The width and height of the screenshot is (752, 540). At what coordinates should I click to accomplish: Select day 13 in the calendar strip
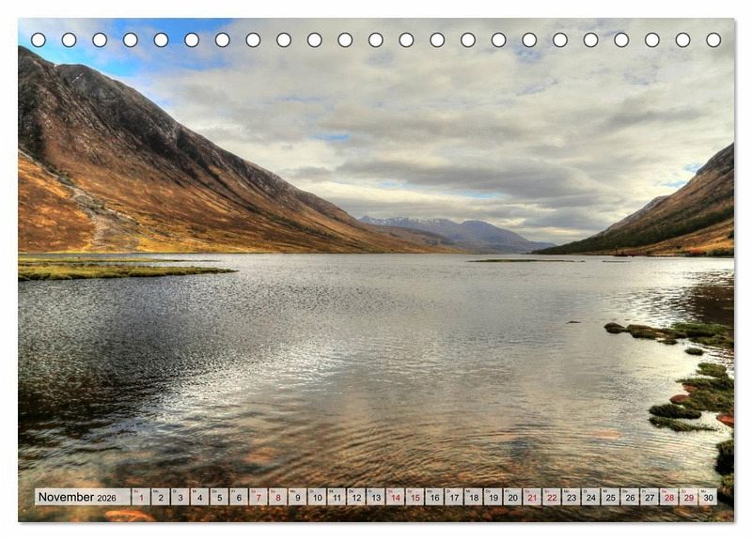(x=376, y=497)
